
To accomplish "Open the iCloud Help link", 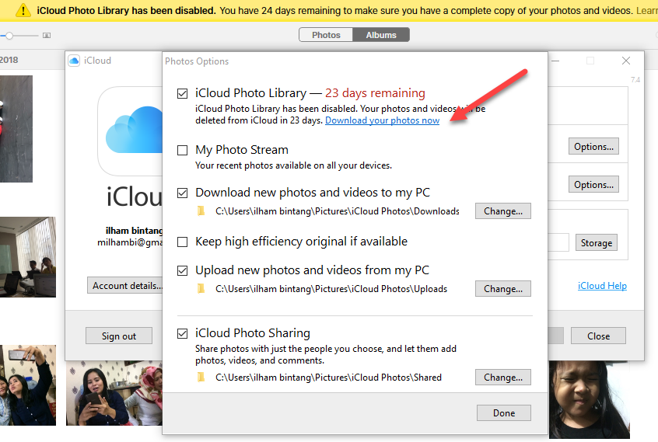I will pos(602,286).
